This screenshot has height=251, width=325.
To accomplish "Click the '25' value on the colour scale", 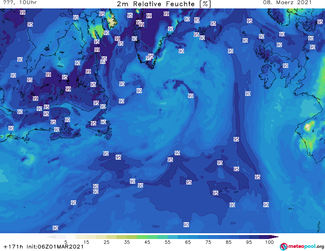I will tap(106, 242).
